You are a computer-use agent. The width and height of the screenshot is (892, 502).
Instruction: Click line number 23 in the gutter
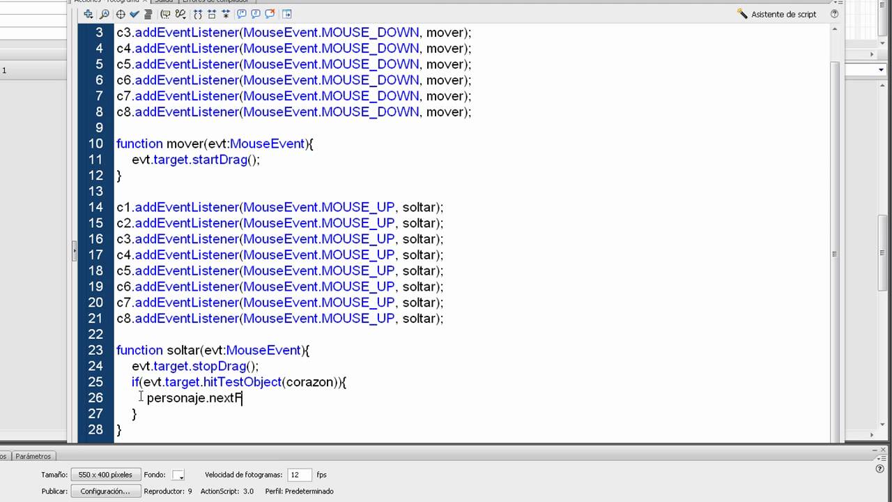click(x=95, y=350)
